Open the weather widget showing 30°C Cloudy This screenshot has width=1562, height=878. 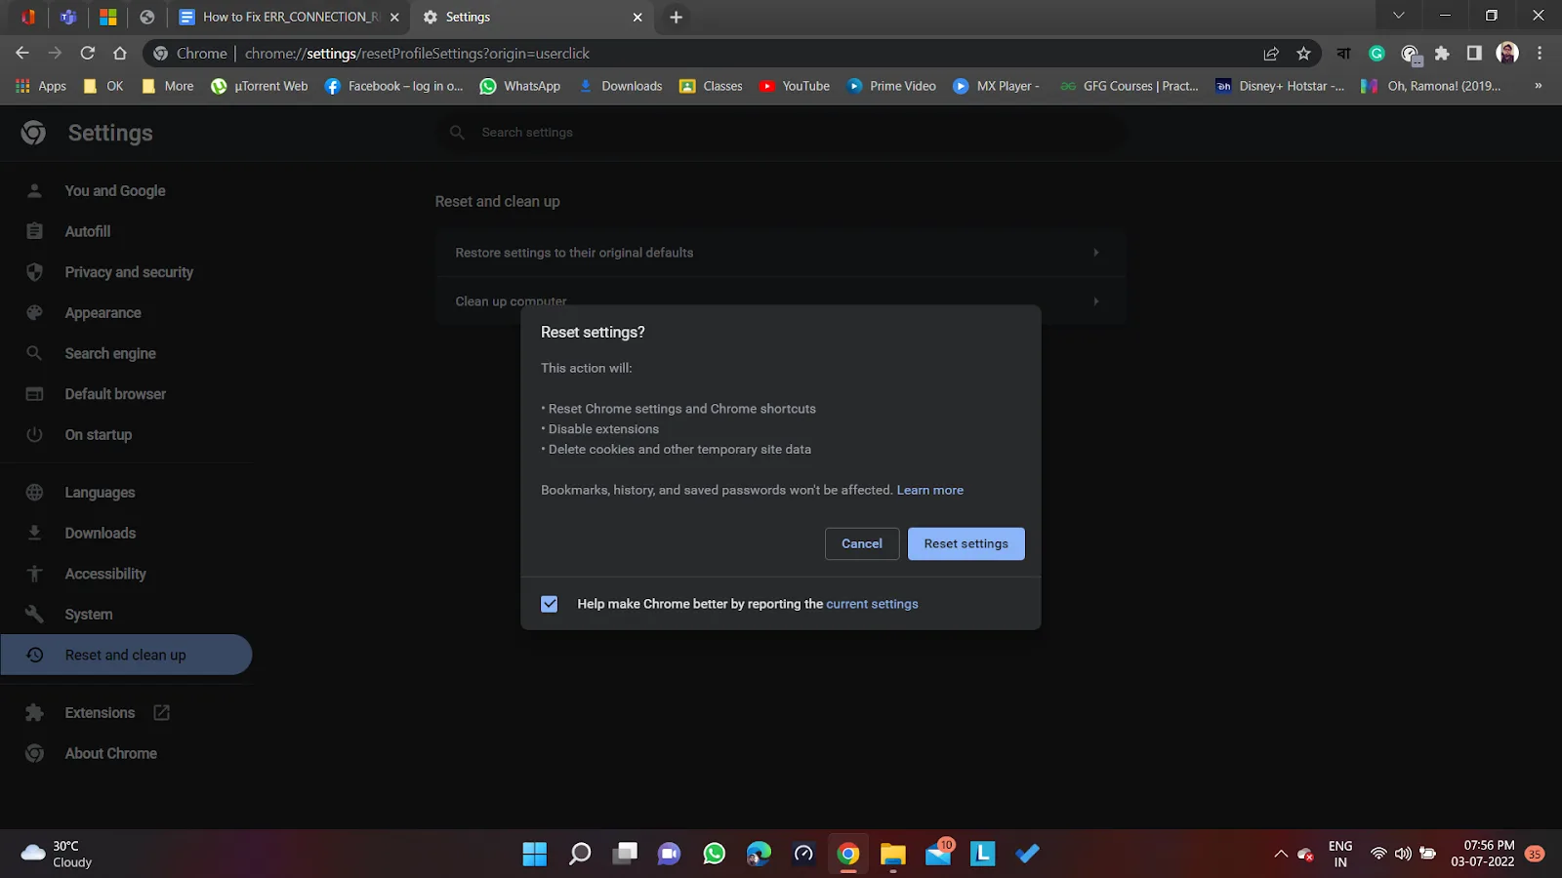[x=57, y=855]
